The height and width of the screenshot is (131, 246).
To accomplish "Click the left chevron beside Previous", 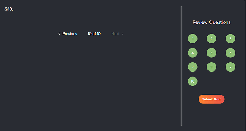I will click(x=59, y=34).
